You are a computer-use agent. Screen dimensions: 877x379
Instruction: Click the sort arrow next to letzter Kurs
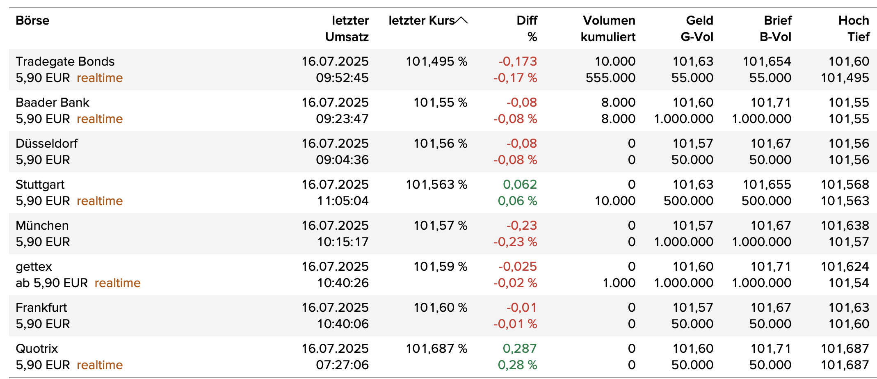click(461, 21)
